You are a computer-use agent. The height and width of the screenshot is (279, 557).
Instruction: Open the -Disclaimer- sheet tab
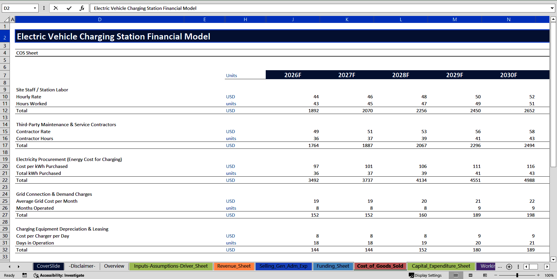82,266
